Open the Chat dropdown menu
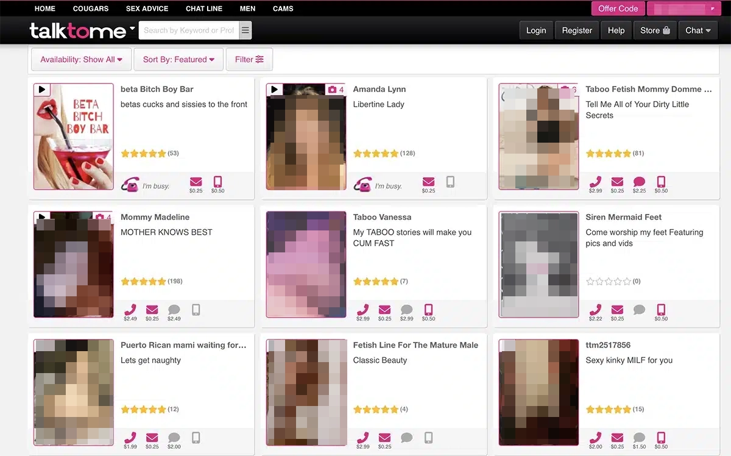The image size is (731, 456). click(698, 30)
